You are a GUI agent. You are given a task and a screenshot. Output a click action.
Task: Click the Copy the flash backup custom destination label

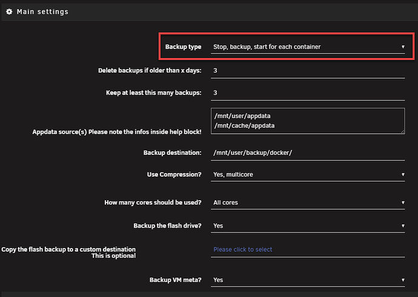pyautogui.click(x=68, y=252)
